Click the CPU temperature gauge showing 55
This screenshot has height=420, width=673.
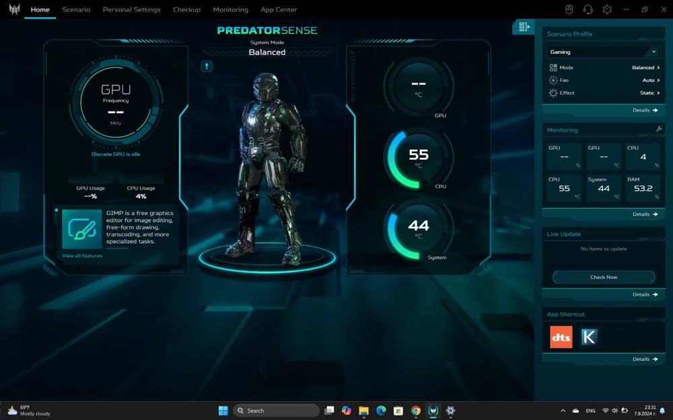point(419,157)
